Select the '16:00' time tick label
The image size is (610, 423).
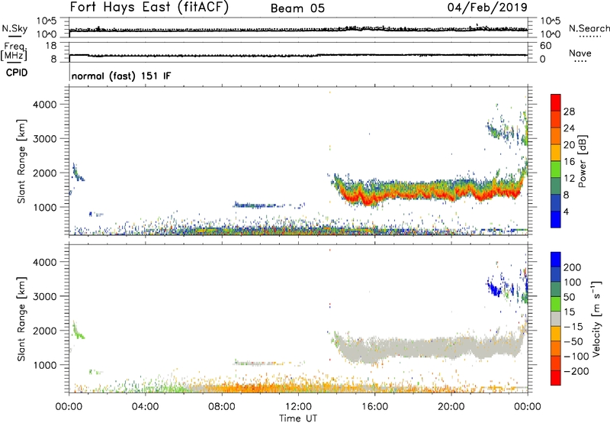374,407
